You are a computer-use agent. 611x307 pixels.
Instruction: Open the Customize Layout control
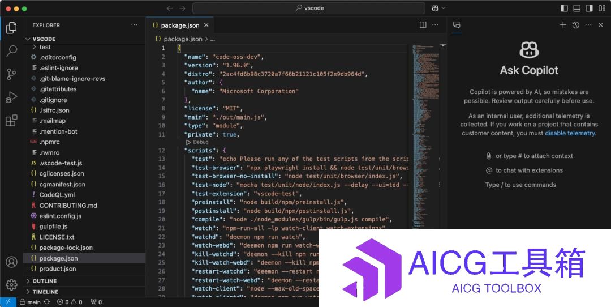(x=601, y=8)
